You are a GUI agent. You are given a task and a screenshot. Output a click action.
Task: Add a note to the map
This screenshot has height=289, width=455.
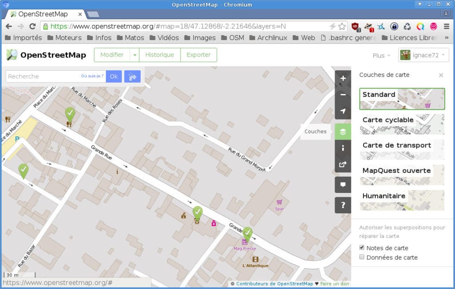(343, 185)
